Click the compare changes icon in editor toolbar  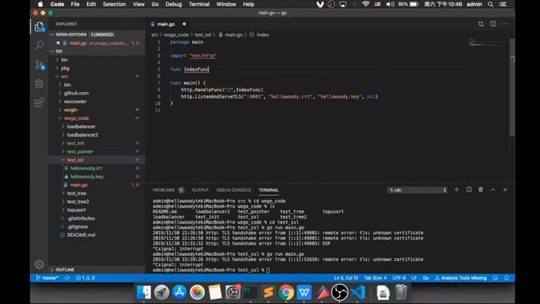pyautogui.click(x=480, y=24)
